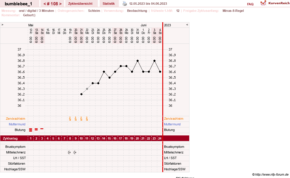
Task: Collapse chart with the right '<' arrow
Action: click(187, 25)
